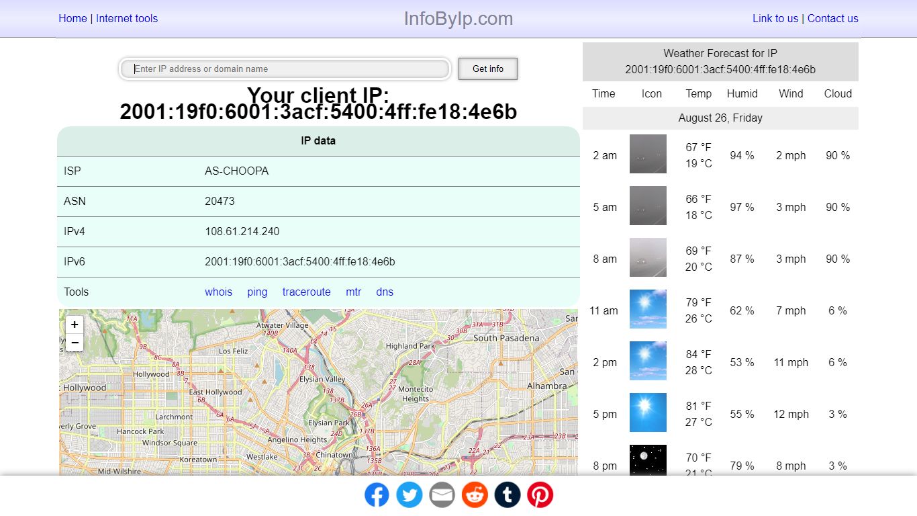Click the IP data table header

(318, 141)
